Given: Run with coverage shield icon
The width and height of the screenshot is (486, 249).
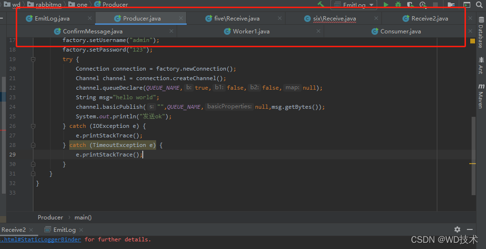Looking at the screenshot, I should click(x=411, y=4).
